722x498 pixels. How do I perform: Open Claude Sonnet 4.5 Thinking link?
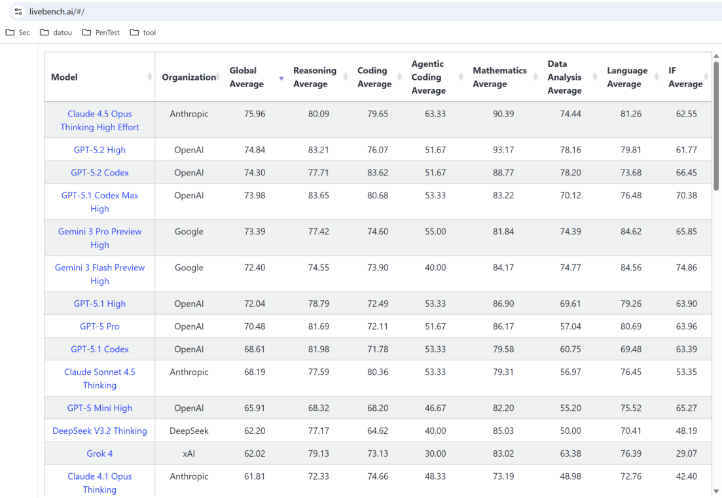point(99,378)
